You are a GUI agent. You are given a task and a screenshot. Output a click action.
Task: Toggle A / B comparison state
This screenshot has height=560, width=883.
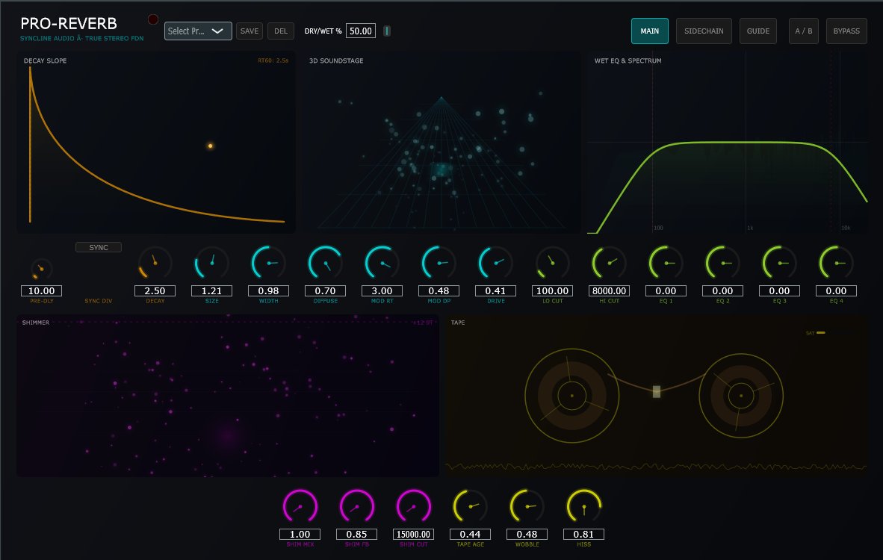803,31
